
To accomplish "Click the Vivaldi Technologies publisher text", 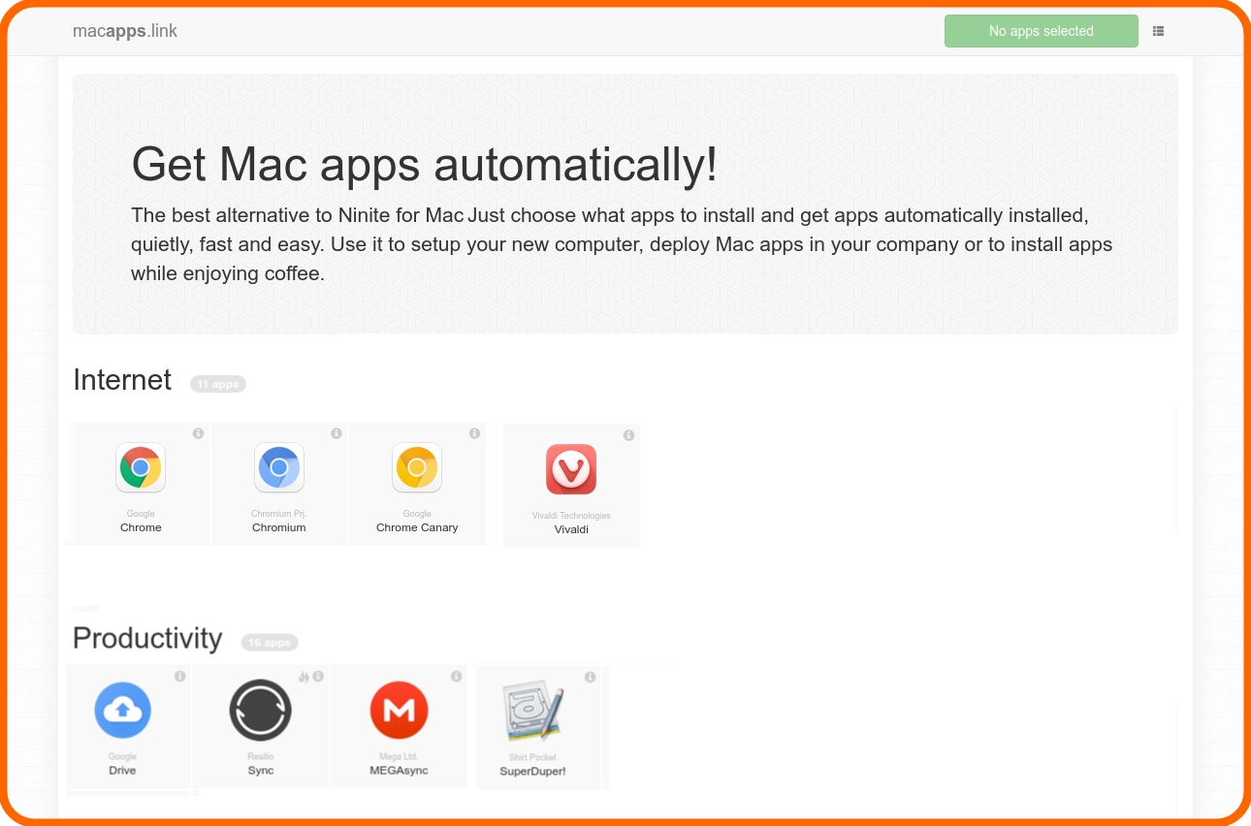I will coord(571,516).
